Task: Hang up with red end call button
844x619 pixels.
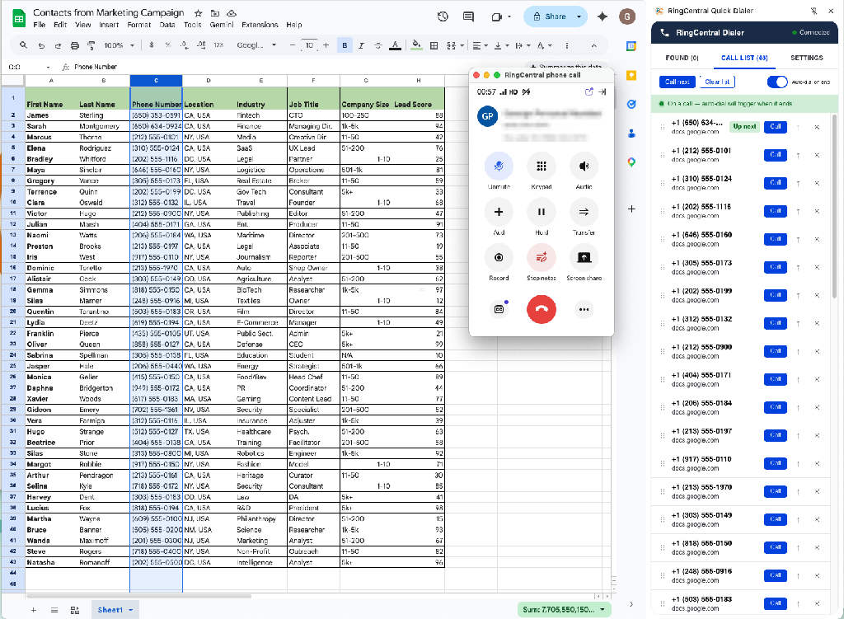Action: click(x=541, y=310)
